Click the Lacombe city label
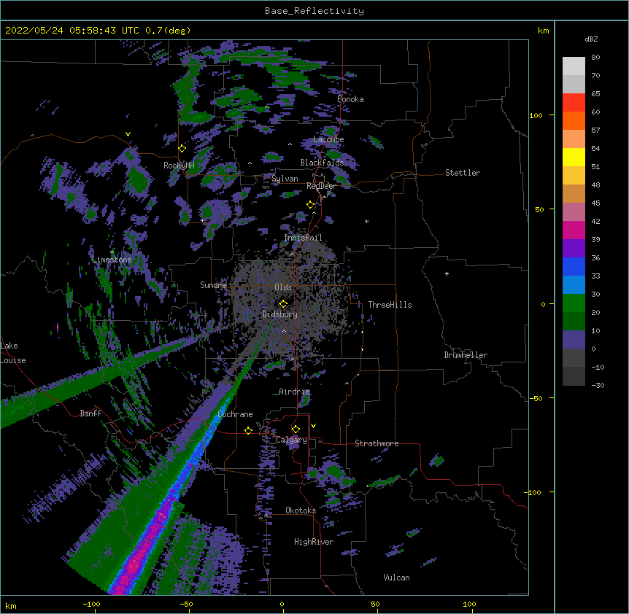The width and height of the screenshot is (629, 614). pyautogui.click(x=328, y=139)
